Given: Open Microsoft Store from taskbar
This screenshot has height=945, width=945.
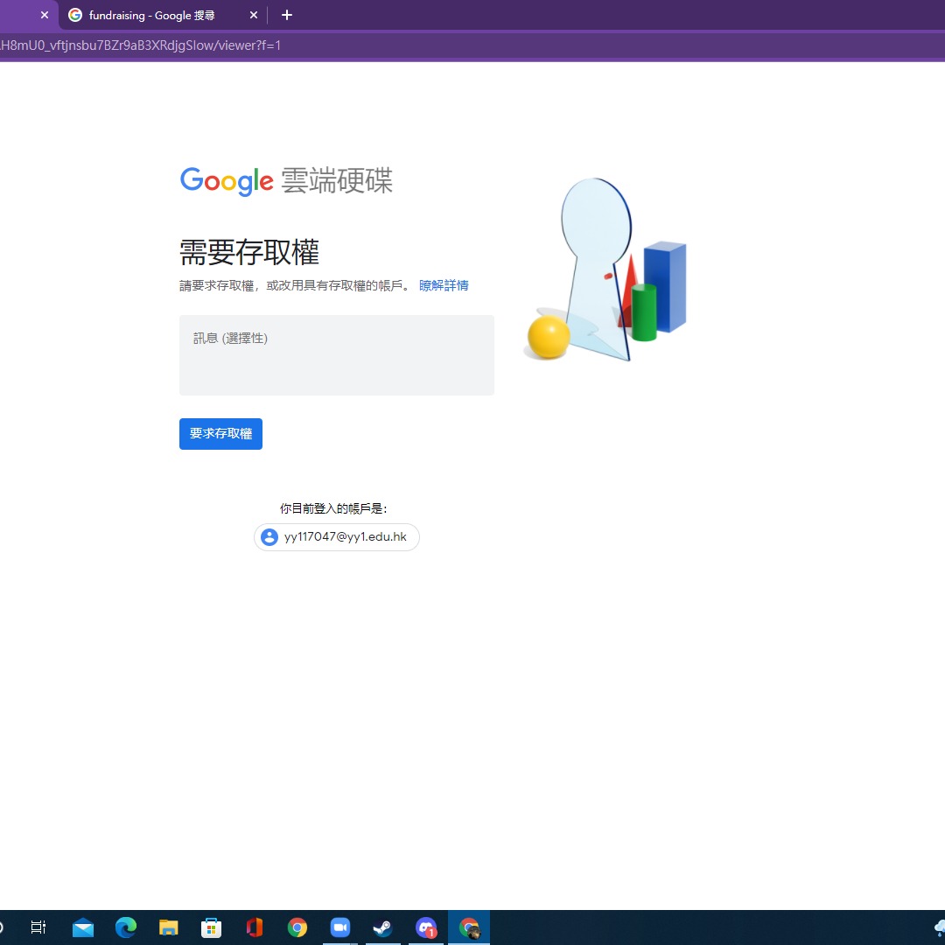Looking at the screenshot, I should (x=212, y=927).
